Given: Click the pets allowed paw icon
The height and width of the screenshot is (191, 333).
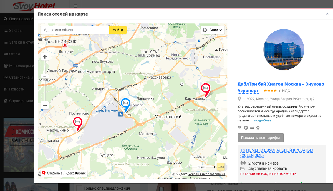Looking at the screenshot, I should [x=258, y=128].
